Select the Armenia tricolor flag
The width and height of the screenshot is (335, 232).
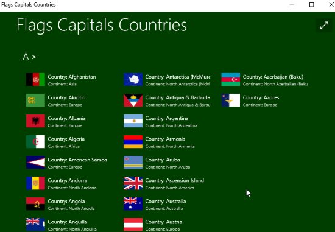coord(133,142)
